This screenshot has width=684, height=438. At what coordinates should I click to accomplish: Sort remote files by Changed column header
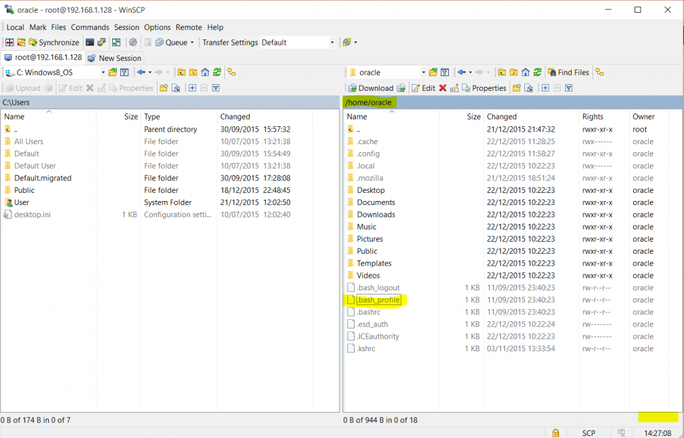502,117
